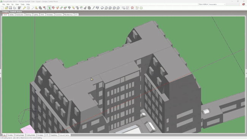This screenshot has height=139, width=247.
Task: Activate the green arrow Select tool
Action: [x=49, y=8]
